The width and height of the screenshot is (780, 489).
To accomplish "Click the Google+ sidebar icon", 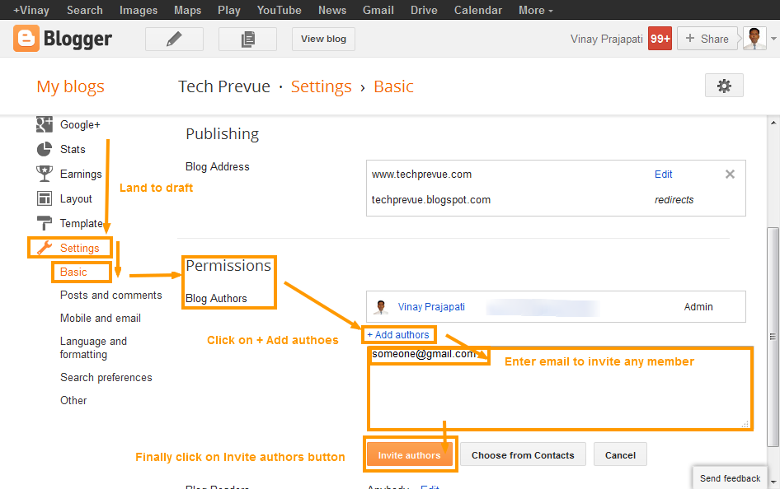I will point(45,124).
